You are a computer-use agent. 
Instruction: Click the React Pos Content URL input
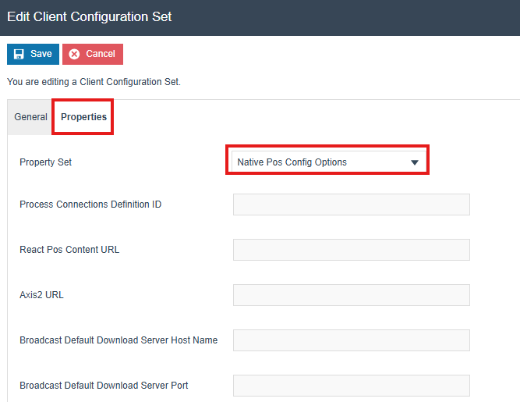[351, 250]
